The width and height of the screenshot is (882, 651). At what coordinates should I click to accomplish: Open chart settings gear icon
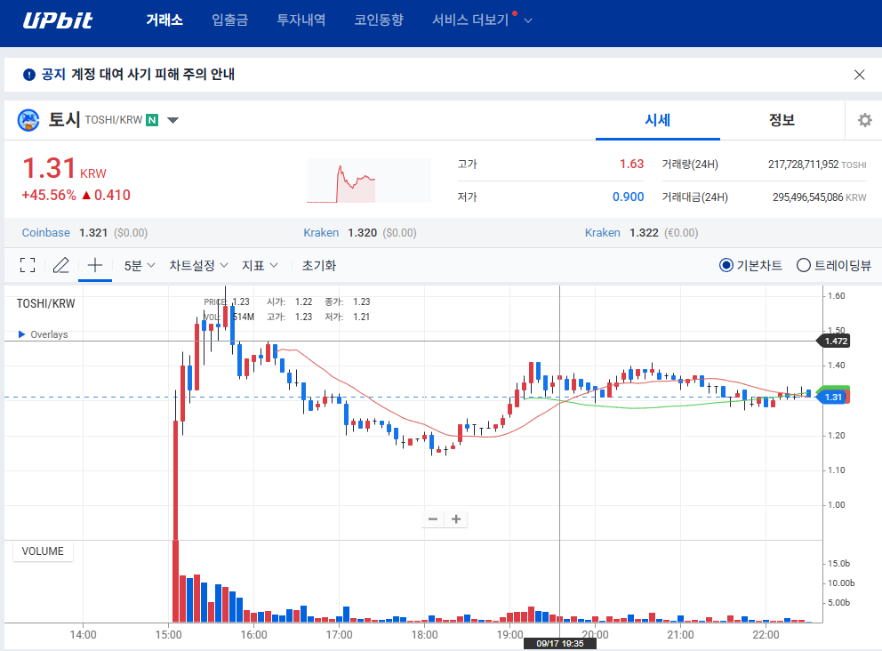[x=864, y=120]
